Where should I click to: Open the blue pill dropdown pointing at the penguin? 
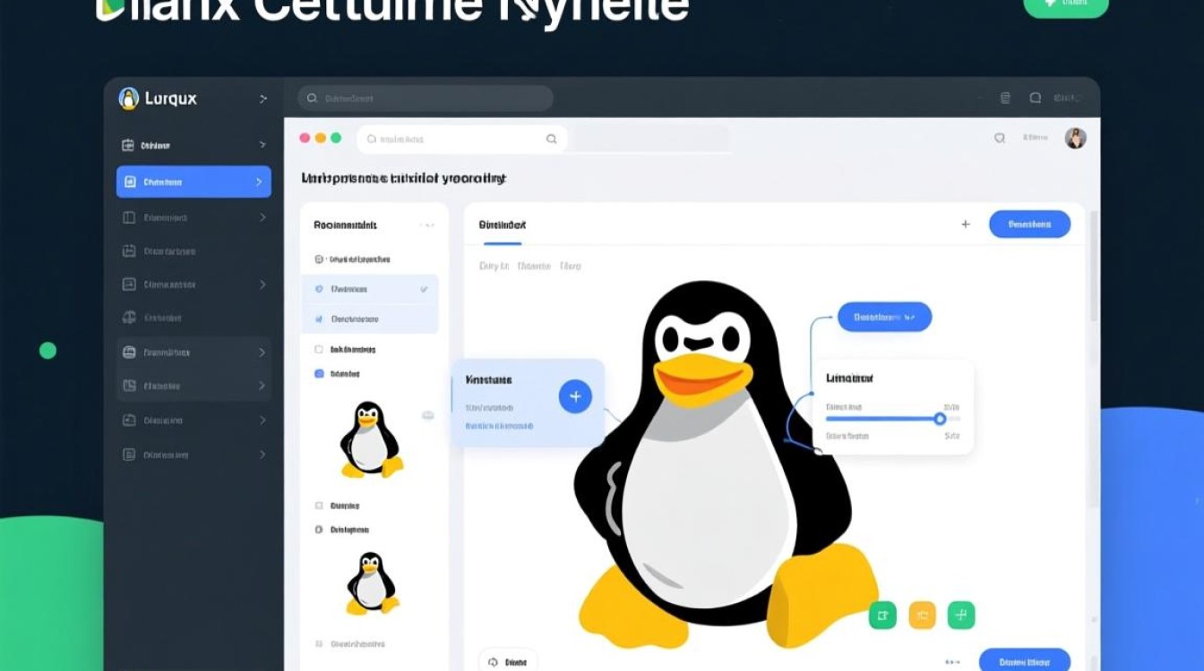885,316
